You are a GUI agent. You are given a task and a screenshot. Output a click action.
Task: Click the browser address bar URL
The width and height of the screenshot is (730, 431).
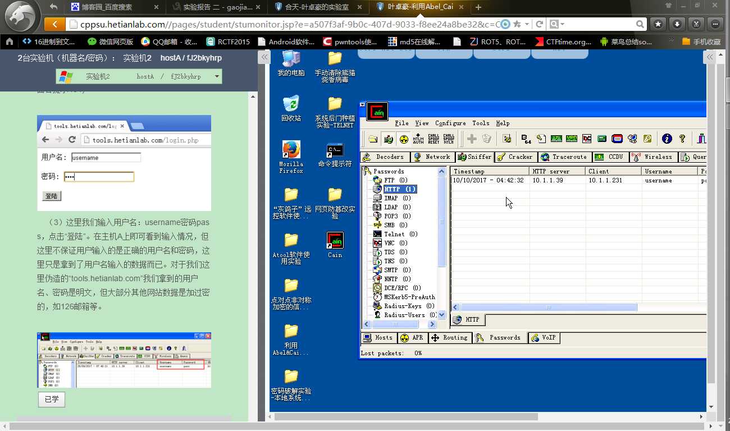pyautogui.click(x=289, y=24)
